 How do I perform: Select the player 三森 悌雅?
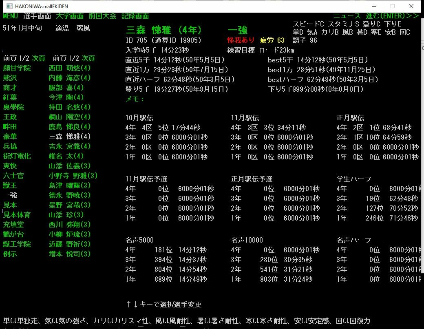coord(69,136)
